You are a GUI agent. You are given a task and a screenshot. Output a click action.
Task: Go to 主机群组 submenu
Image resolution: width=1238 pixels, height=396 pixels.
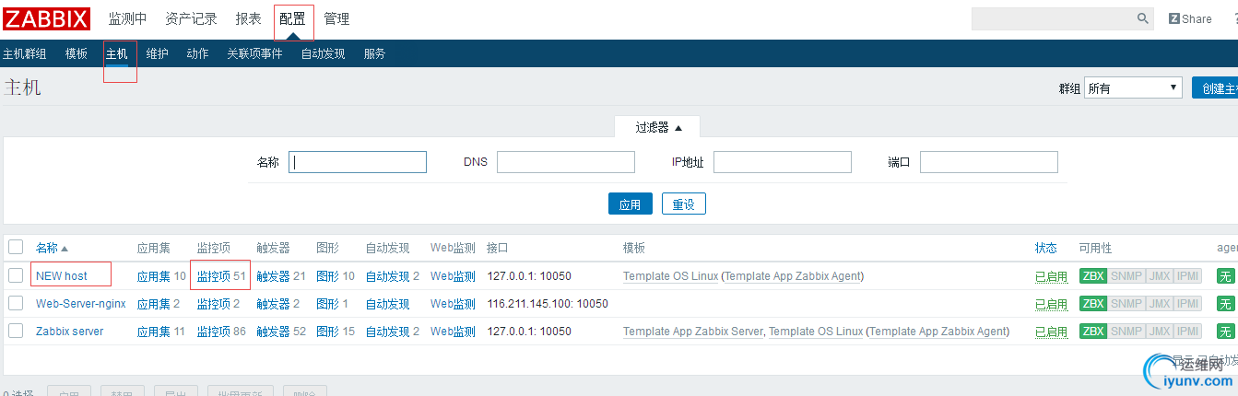pos(25,53)
